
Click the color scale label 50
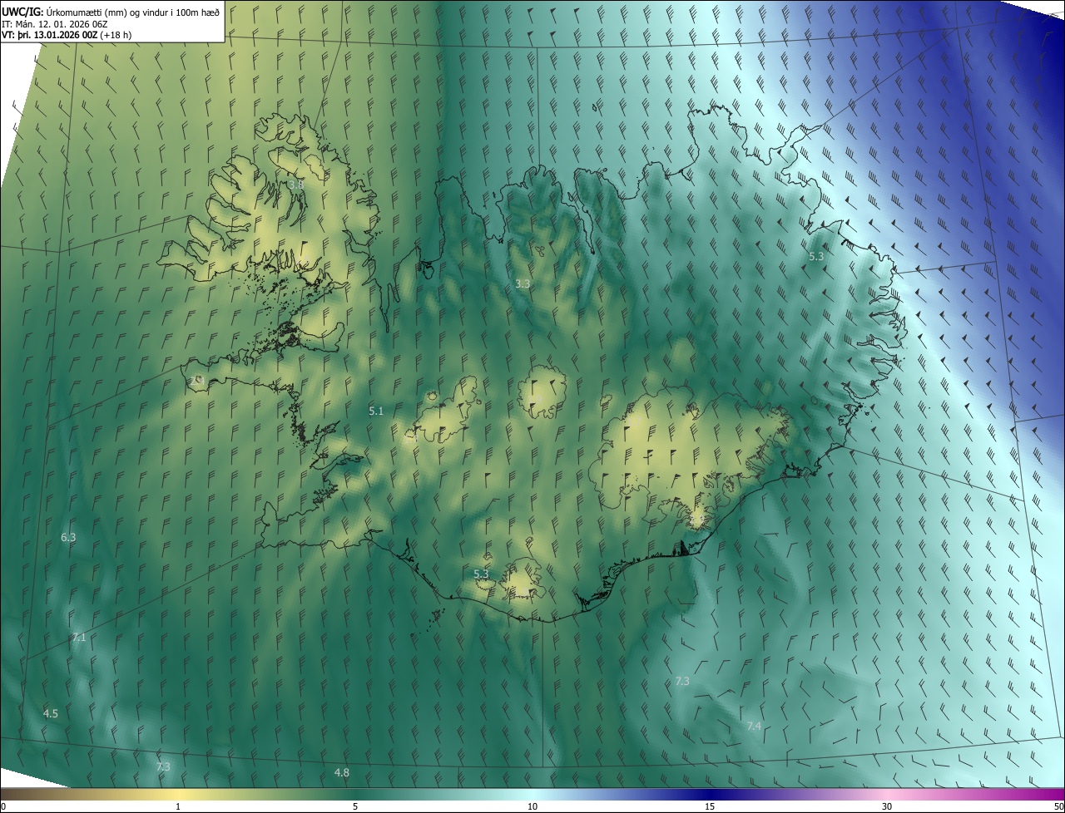click(x=1058, y=806)
